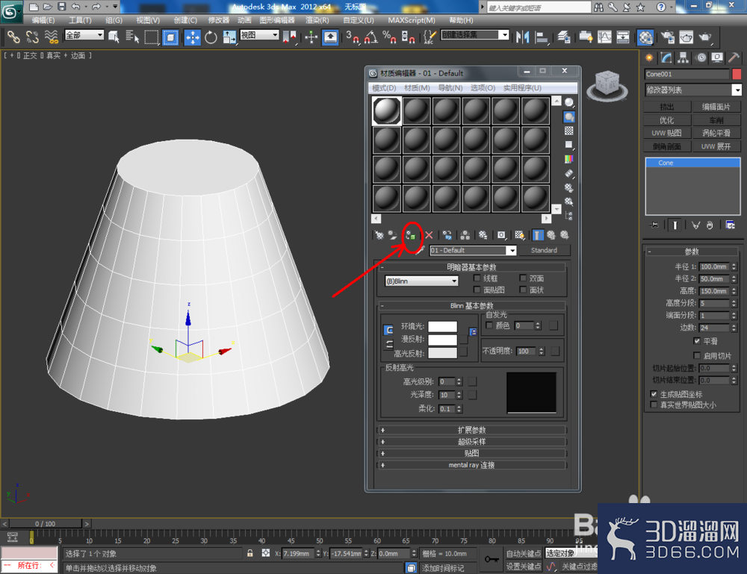Toggle Angle Snap icon

(x=371, y=37)
